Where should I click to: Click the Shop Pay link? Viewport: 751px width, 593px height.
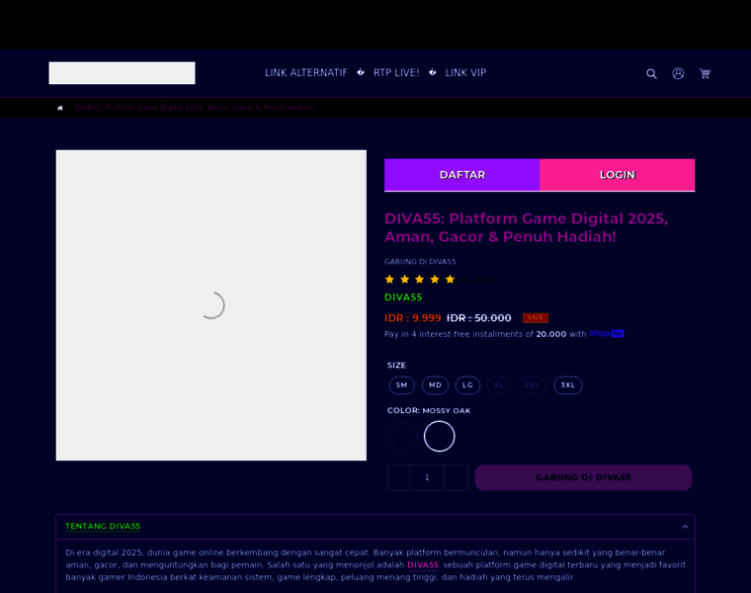[607, 333]
